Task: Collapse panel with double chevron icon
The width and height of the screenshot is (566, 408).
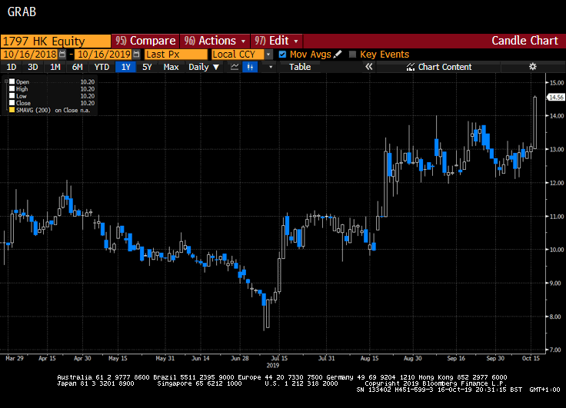Action: tap(368, 67)
